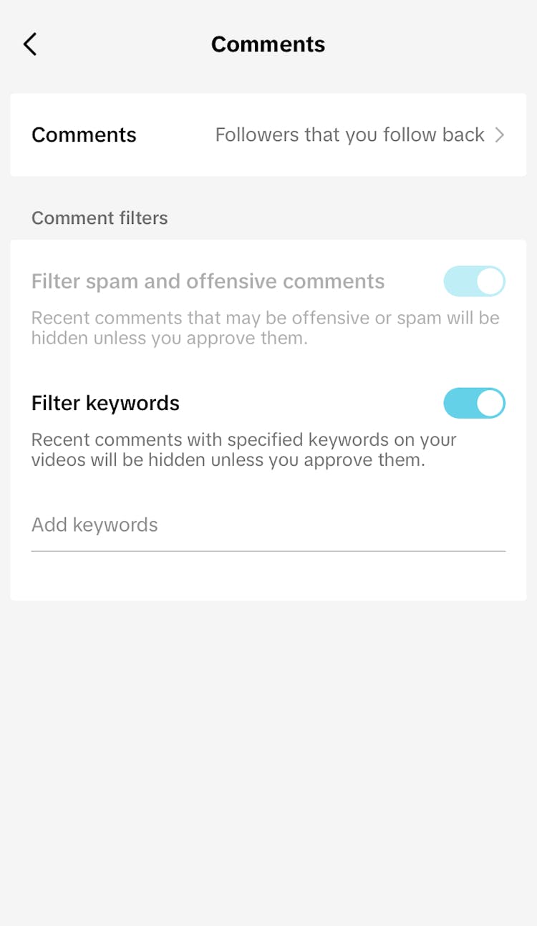Expand the Followers that you follow back selector
The height and width of the screenshot is (926, 537).
click(349, 135)
